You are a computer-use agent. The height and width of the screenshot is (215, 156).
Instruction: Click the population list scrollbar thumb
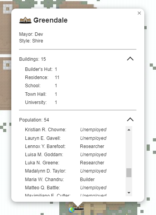tap(129, 173)
